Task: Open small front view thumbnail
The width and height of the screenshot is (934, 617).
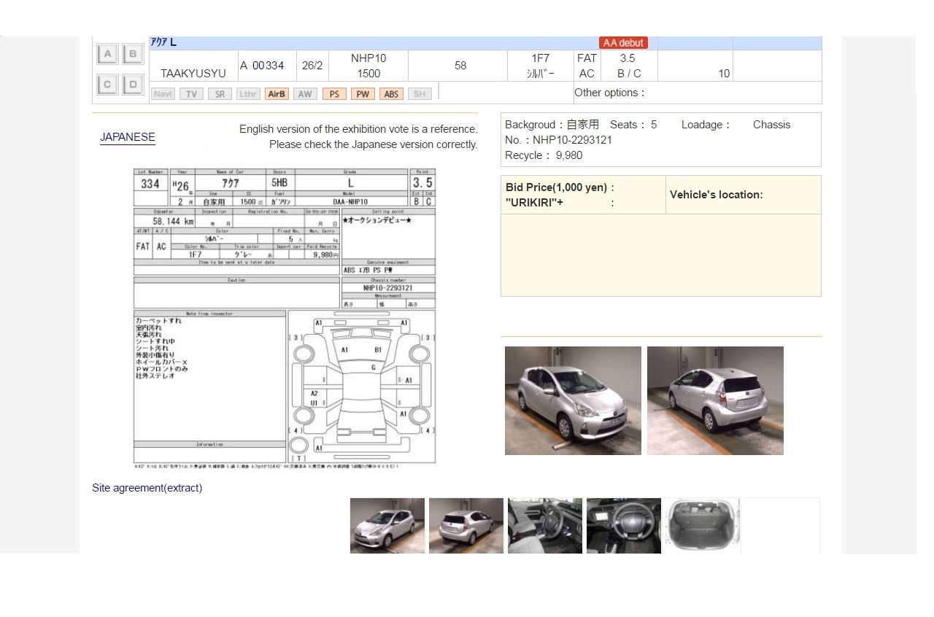Action: [387, 526]
